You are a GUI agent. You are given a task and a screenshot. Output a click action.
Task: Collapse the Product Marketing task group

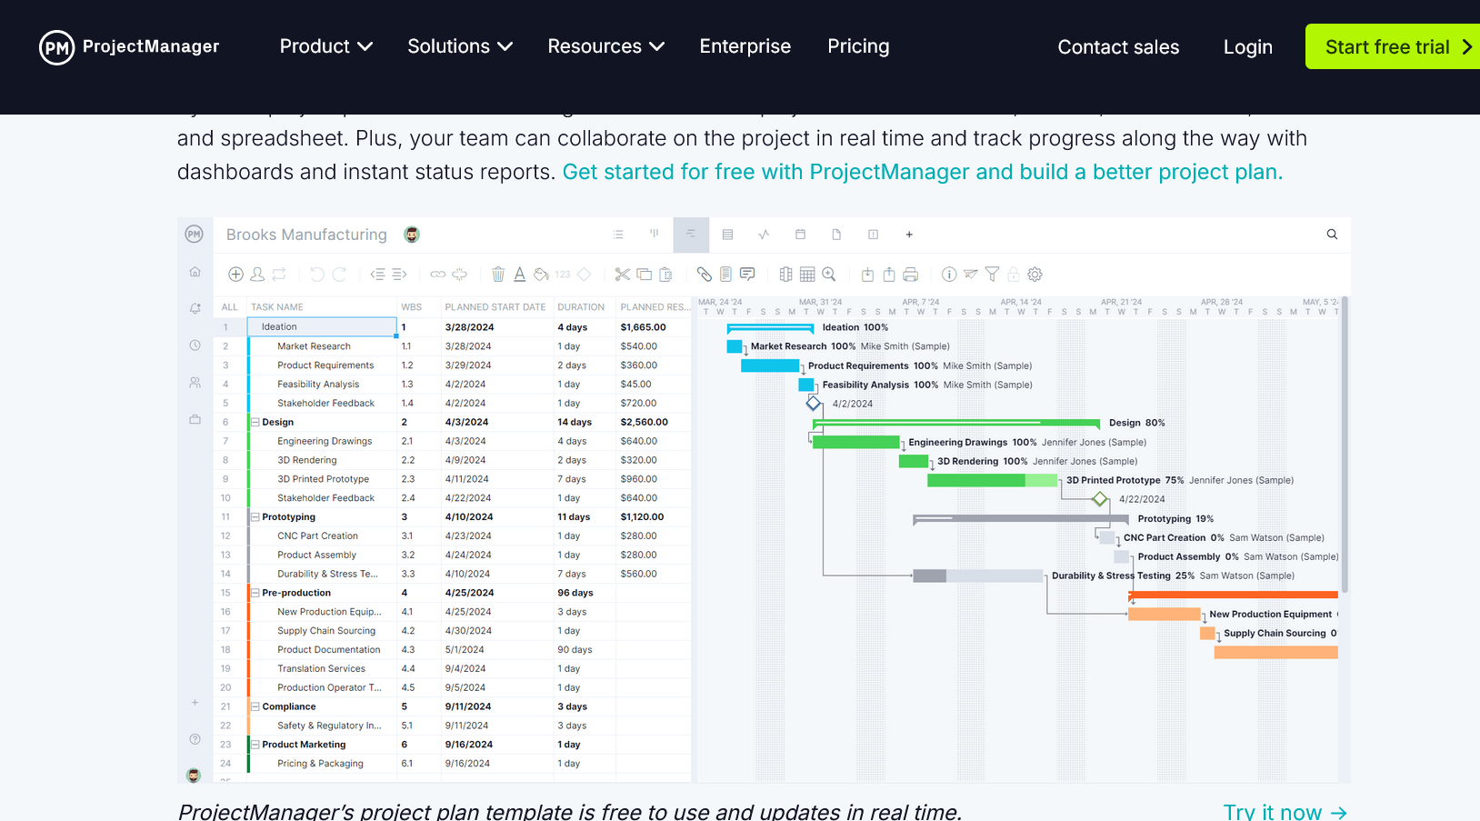coord(255,745)
